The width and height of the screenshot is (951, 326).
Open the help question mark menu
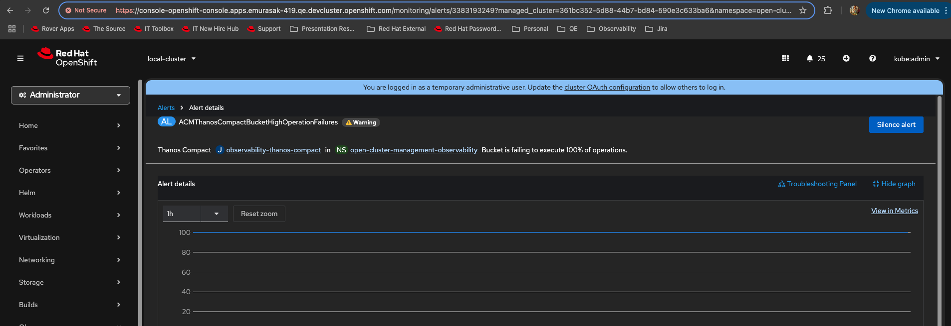[x=872, y=58]
